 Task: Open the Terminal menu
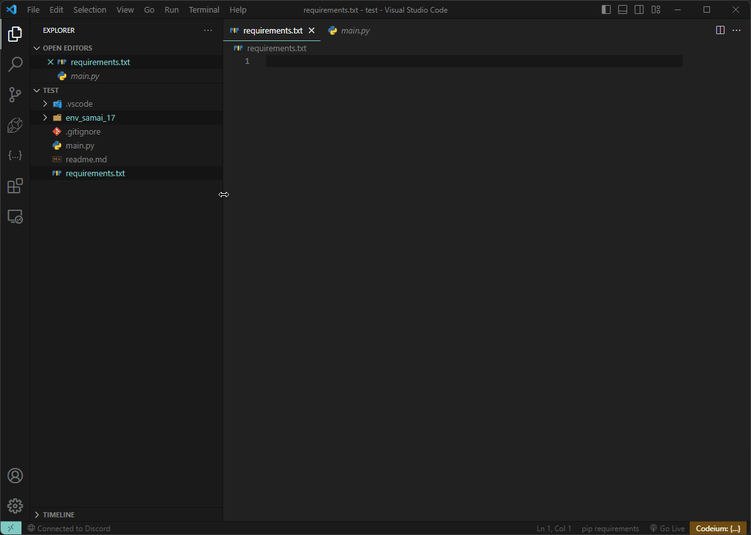click(204, 10)
